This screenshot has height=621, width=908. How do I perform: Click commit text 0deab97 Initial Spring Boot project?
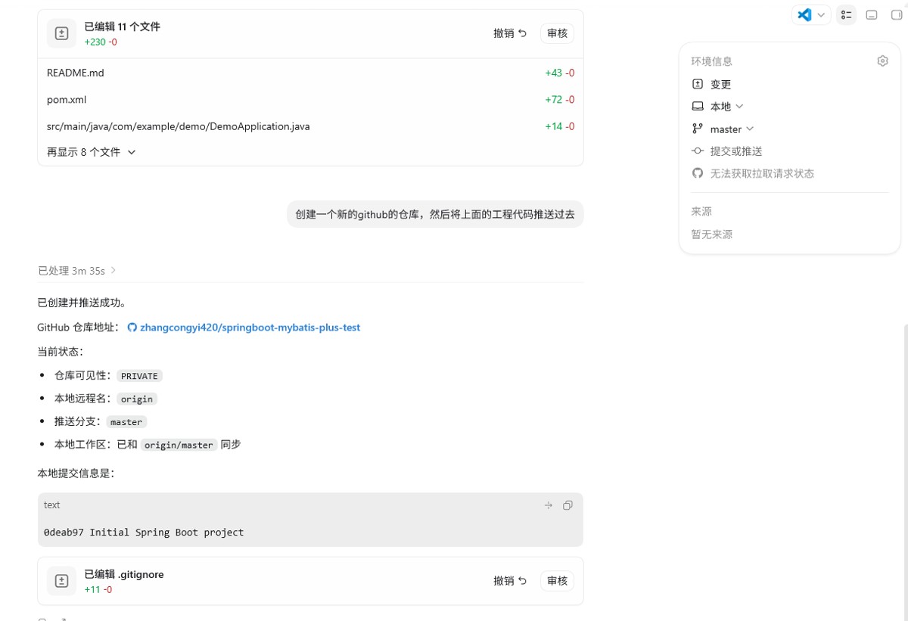144,533
